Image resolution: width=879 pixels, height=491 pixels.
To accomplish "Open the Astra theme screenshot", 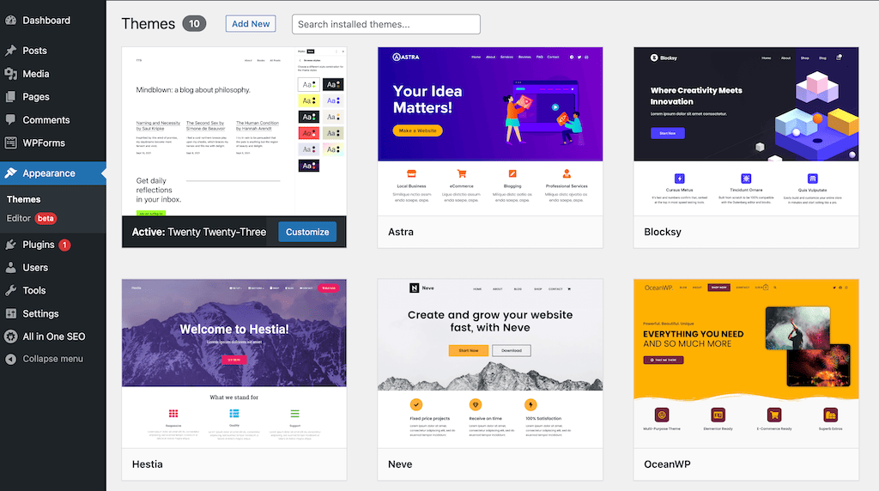I will click(x=490, y=131).
